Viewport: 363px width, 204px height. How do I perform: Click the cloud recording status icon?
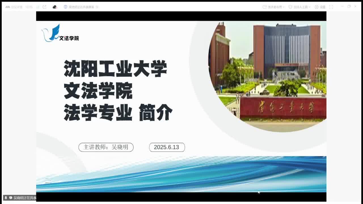[55, 7]
